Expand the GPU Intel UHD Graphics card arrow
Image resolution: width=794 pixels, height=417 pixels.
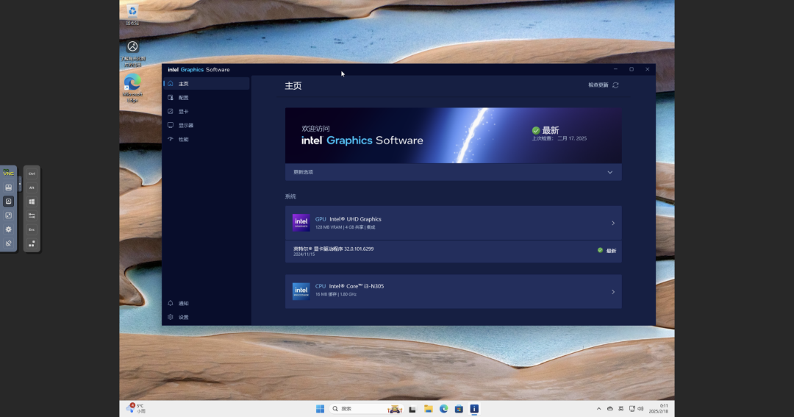click(x=612, y=223)
